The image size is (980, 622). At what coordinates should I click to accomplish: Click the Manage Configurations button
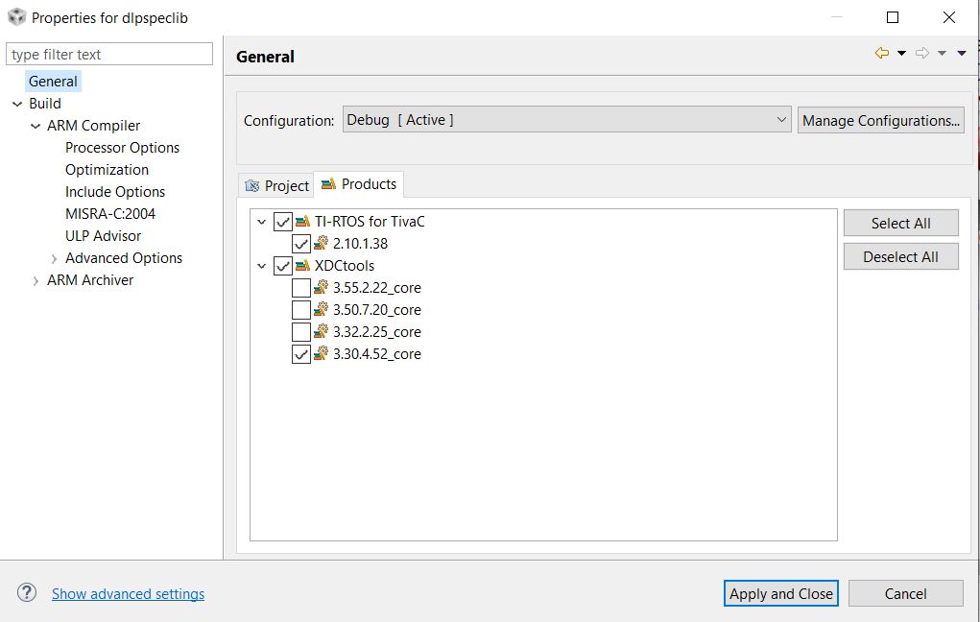click(880, 120)
